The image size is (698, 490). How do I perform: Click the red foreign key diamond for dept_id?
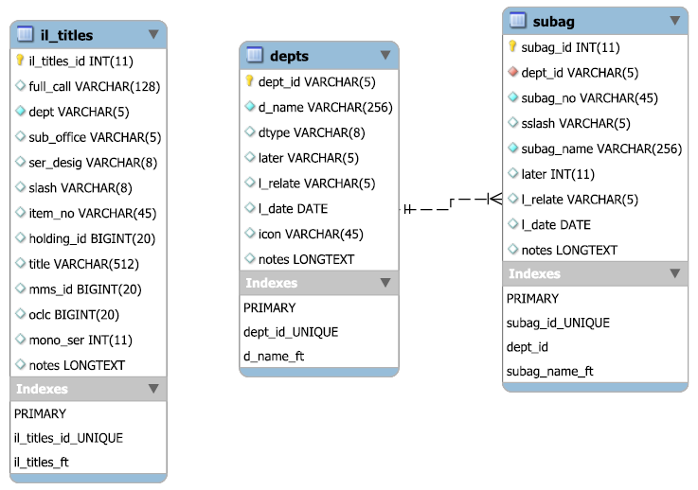[512, 72]
